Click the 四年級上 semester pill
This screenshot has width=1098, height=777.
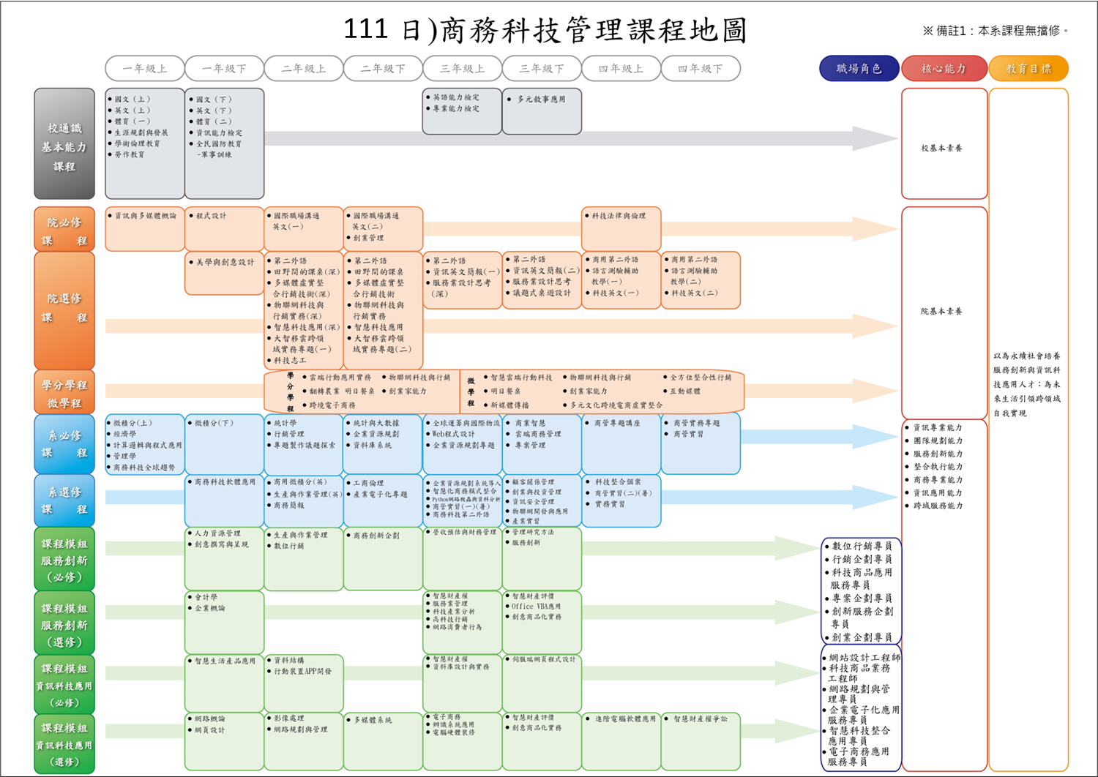(621, 68)
